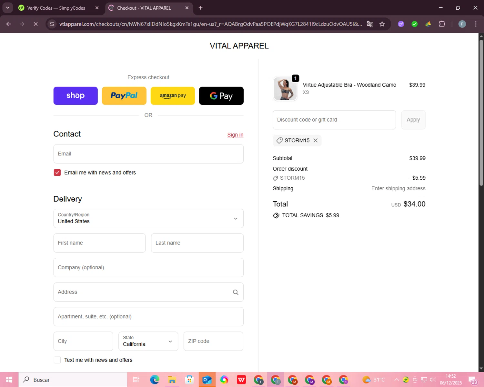Close the Verify Codes tab
Viewport: 484px width, 387px height.
(x=97, y=8)
